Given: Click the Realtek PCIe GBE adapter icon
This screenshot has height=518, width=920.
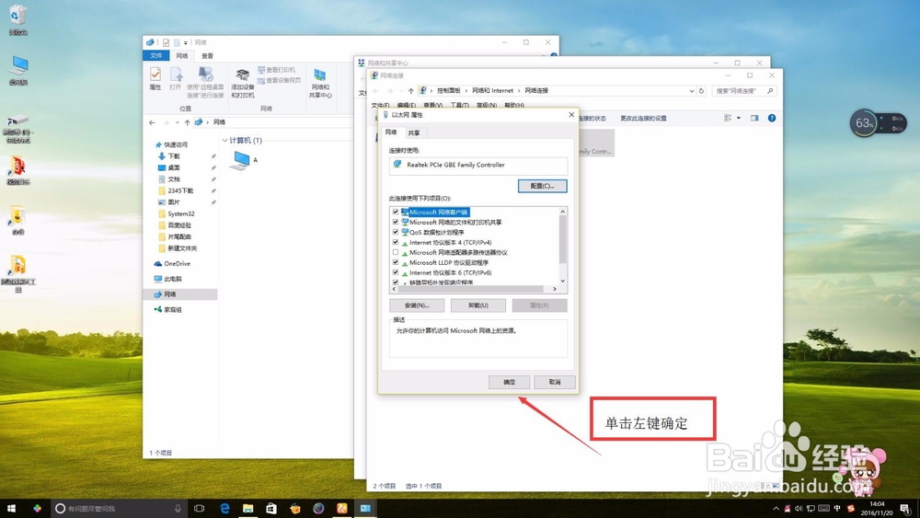Looking at the screenshot, I should point(397,165).
